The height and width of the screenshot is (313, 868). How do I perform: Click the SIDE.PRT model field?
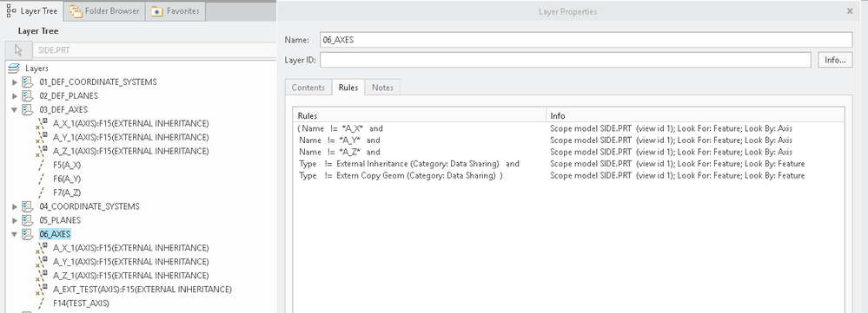point(154,50)
